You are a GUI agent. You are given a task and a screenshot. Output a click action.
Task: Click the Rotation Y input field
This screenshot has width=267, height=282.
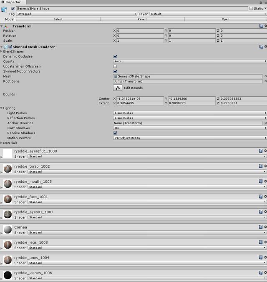192,35
